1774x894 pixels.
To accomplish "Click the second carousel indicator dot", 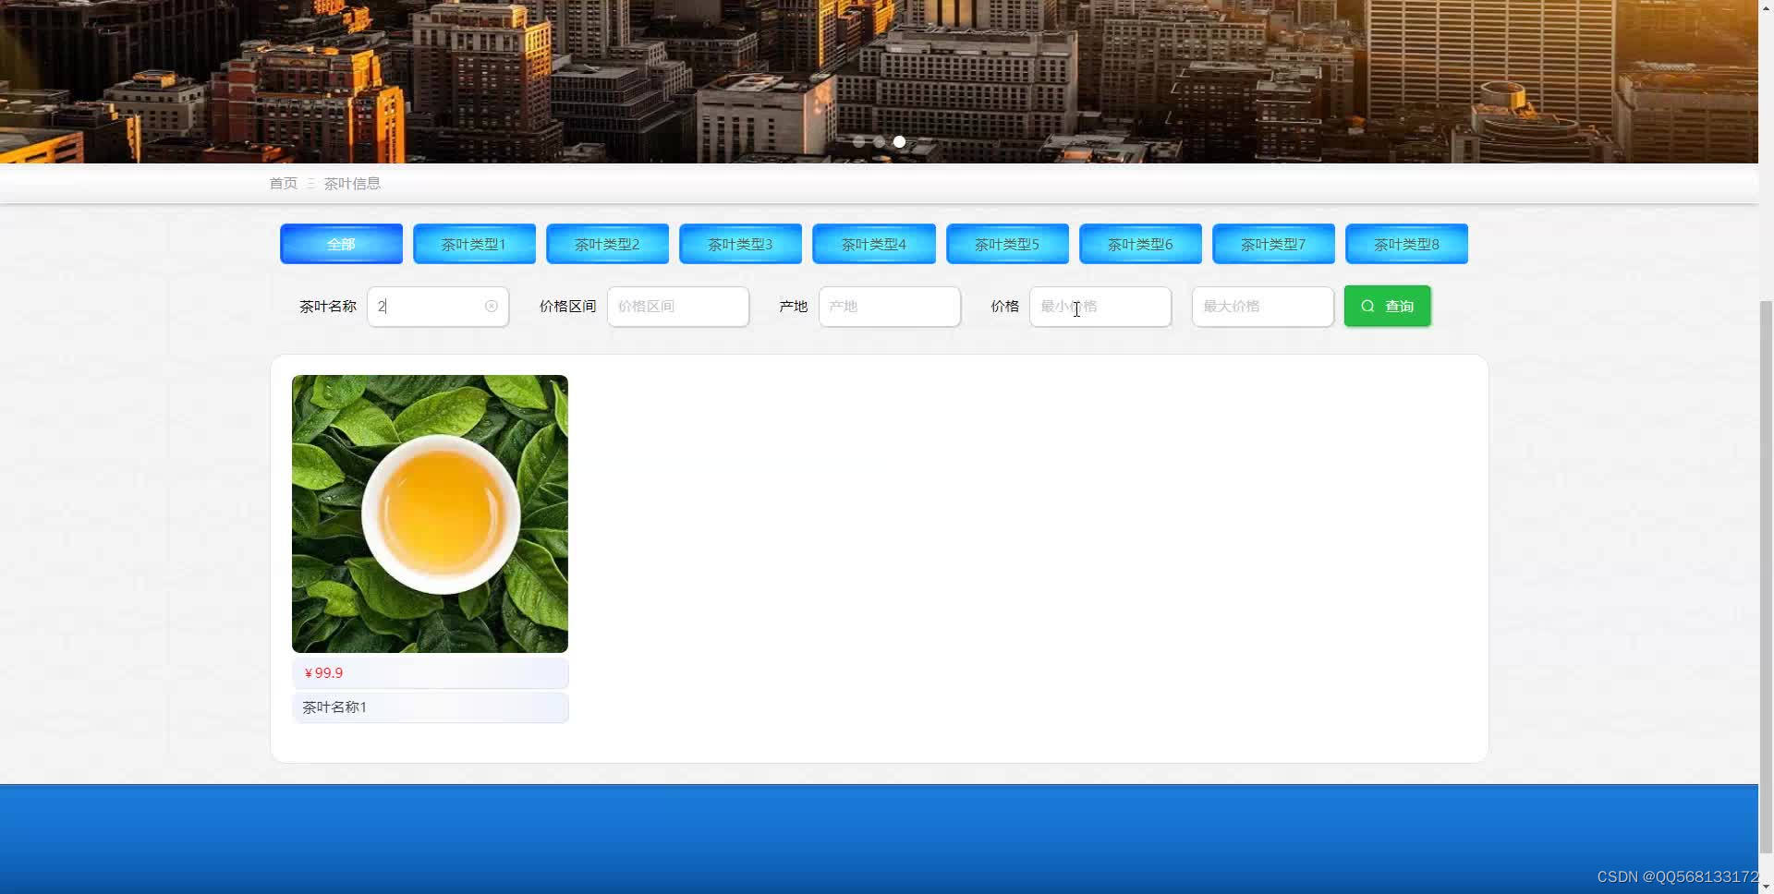I will pyautogui.click(x=879, y=141).
